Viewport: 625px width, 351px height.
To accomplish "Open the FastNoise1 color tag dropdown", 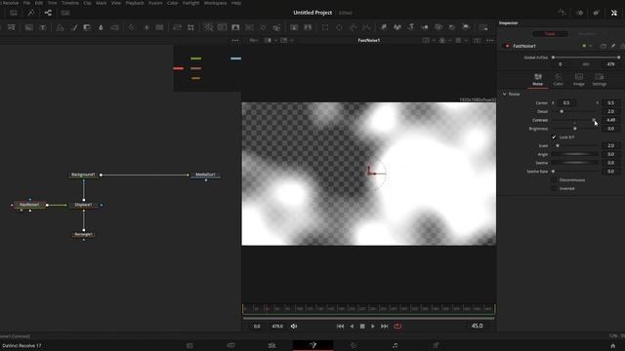I will pyautogui.click(x=587, y=46).
